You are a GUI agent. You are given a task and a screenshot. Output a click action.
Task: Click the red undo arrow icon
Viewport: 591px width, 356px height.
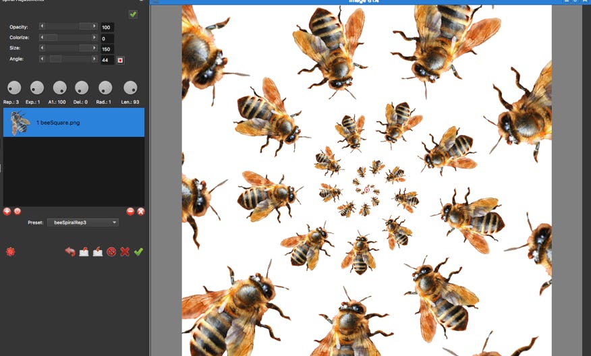coord(70,251)
